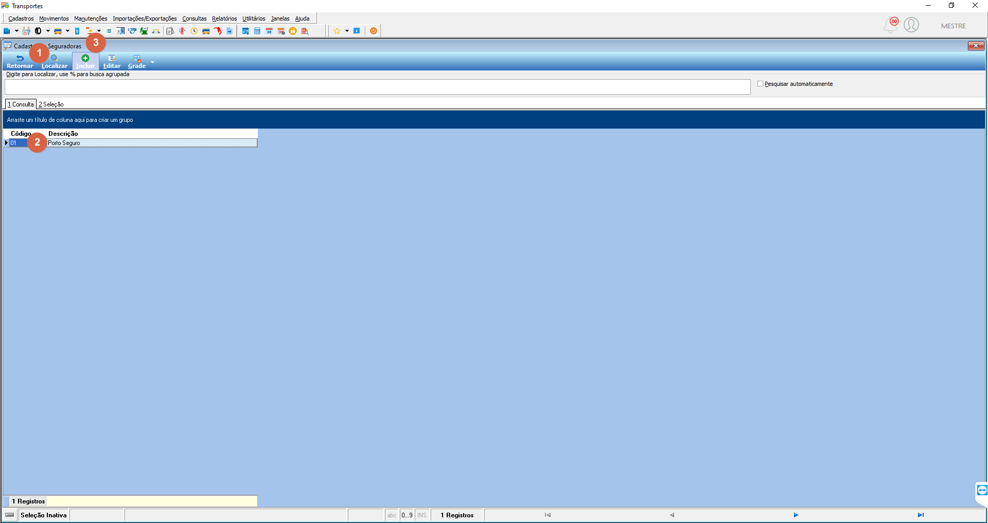988x523 pixels.
Task: Click the calendar 30 toolbar icon
Action: point(269,31)
